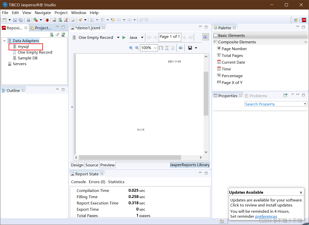This screenshot has height=225, width=309.
Task: Click create Data Adapter icon in Repository
Action: click(52, 35)
